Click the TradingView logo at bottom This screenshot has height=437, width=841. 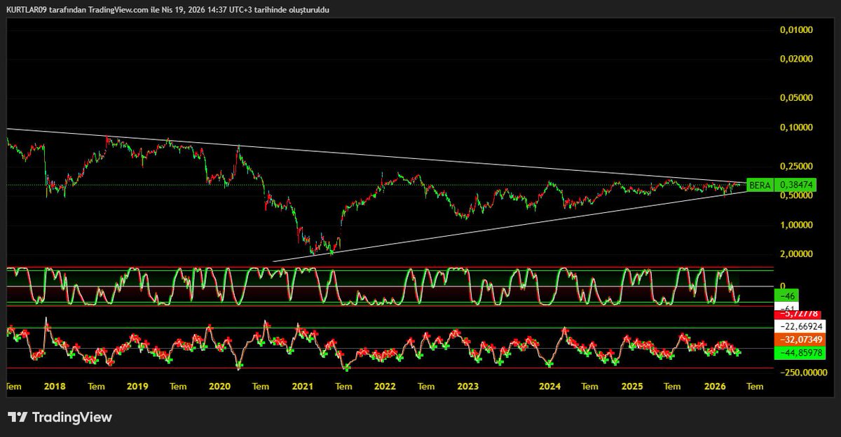pyautogui.click(x=60, y=417)
